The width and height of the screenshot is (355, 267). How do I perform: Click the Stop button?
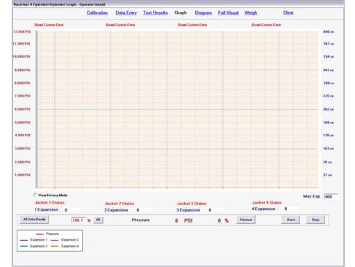point(315,220)
